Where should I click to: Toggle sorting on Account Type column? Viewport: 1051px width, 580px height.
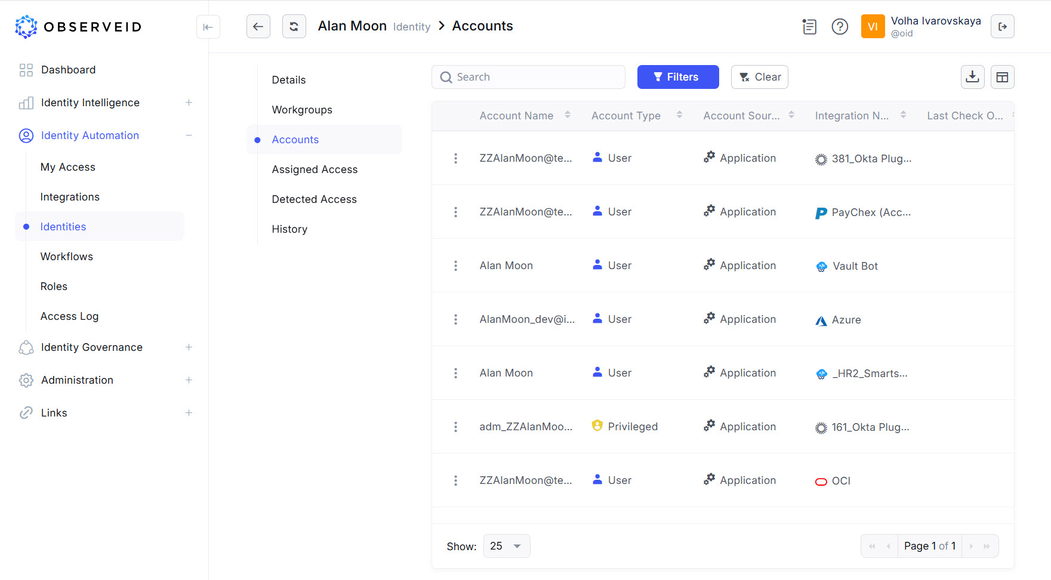click(679, 115)
